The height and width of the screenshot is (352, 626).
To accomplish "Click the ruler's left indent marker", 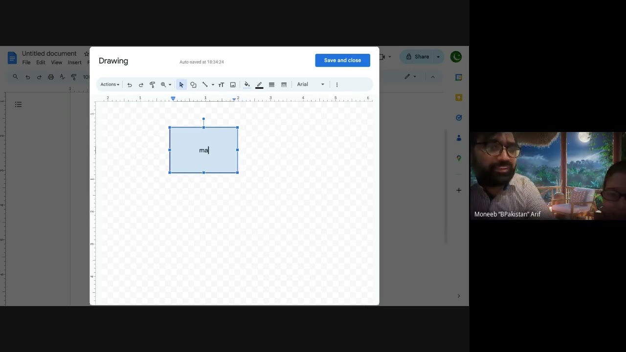I will [173, 98].
